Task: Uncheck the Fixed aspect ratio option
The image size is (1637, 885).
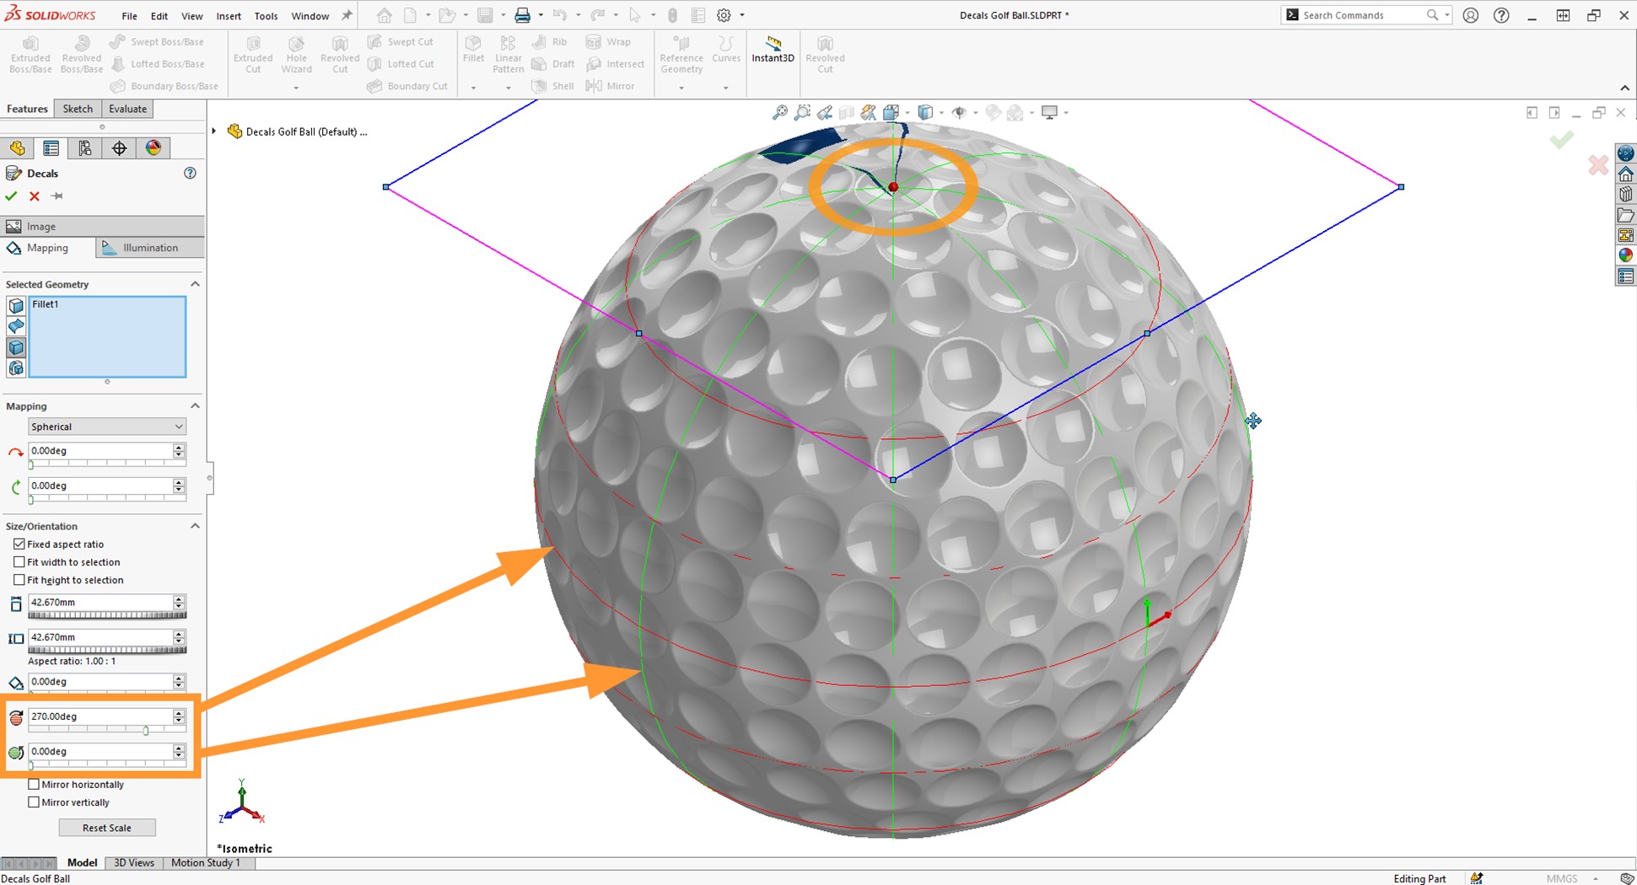Action: (19, 544)
